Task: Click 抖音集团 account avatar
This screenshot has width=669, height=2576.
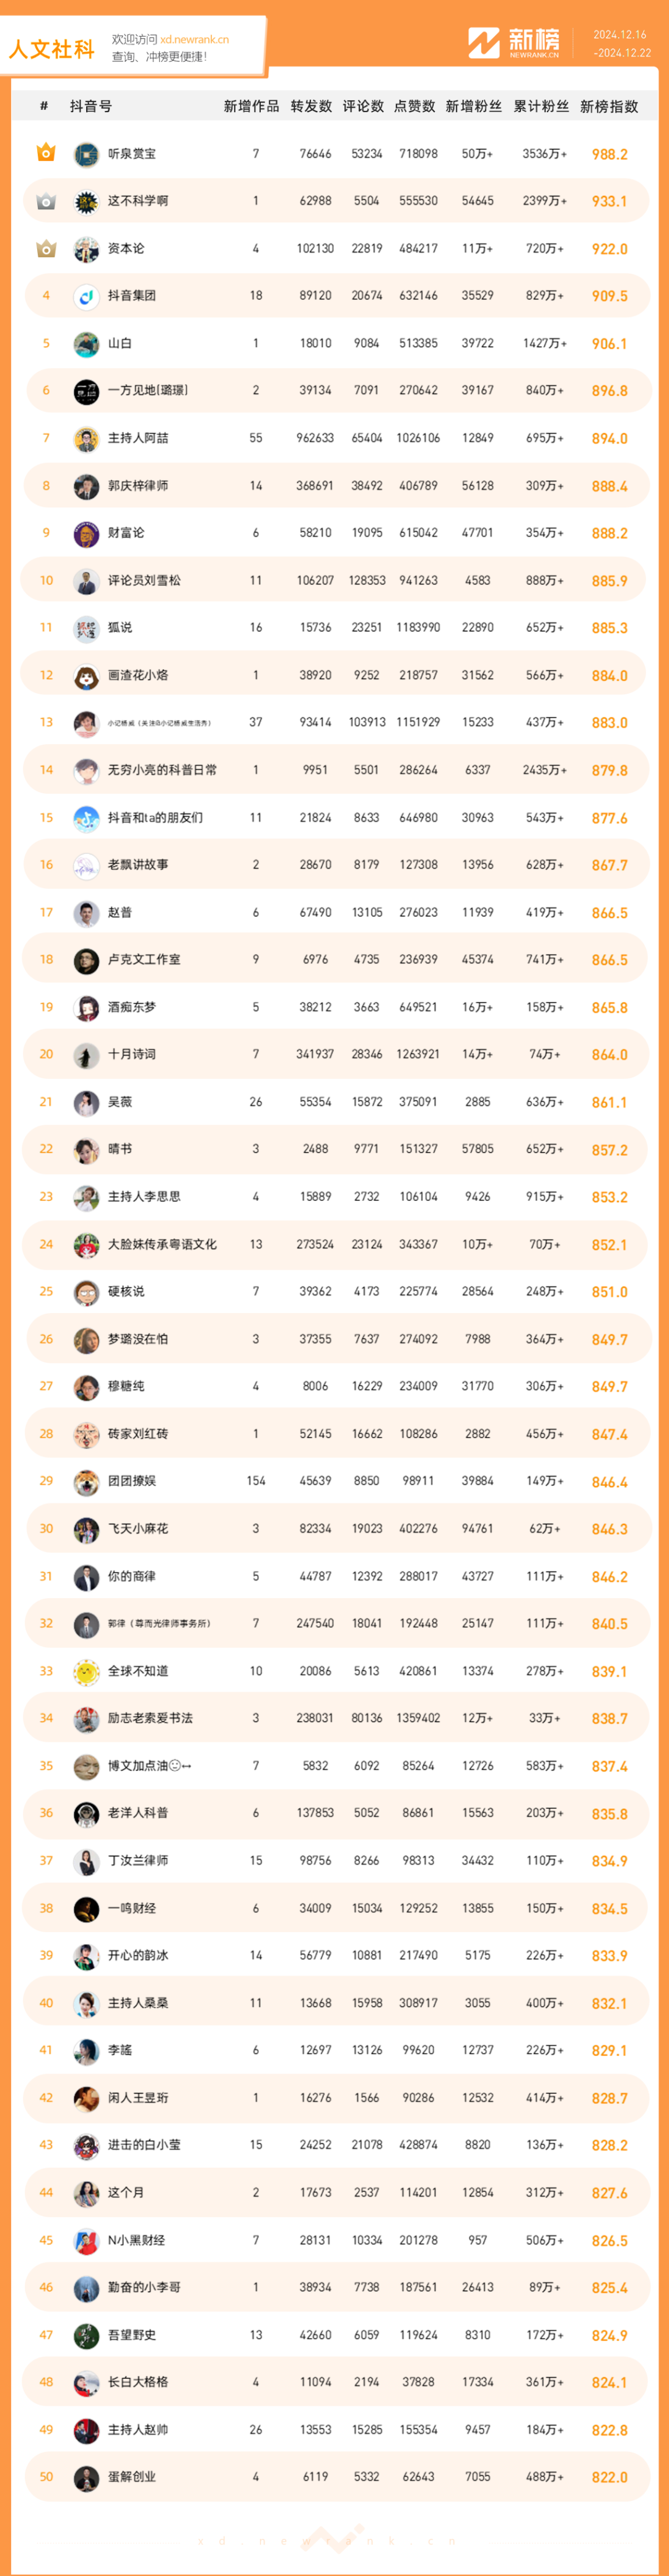Action: pyautogui.click(x=86, y=296)
